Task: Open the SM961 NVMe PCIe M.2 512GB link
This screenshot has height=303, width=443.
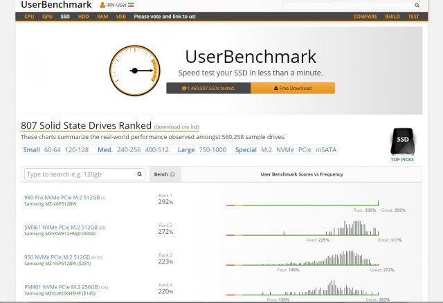Action: (60, 227)
